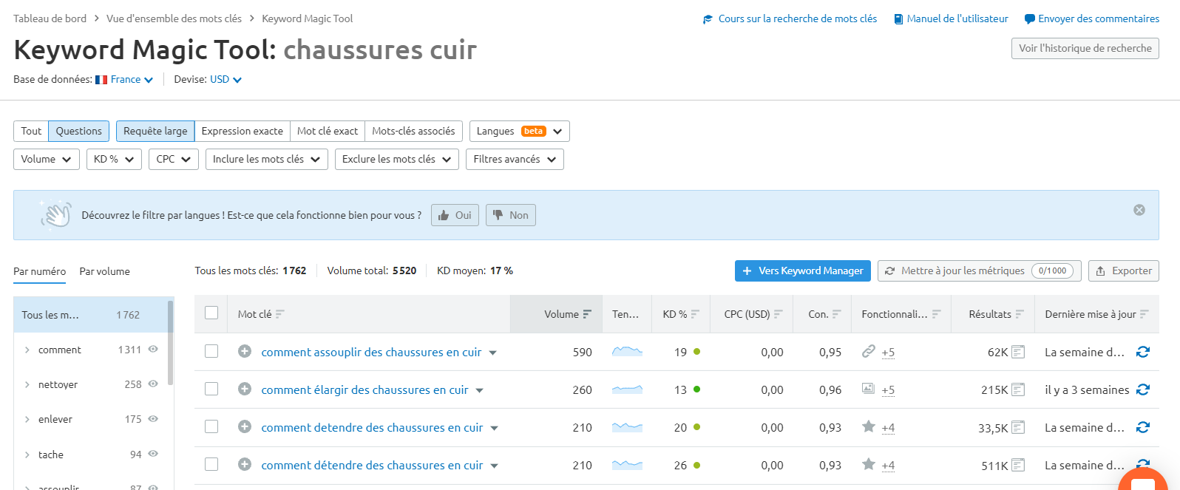
Task: Open SERP results icon in 33,5K row
Action: click(1018, 427)
